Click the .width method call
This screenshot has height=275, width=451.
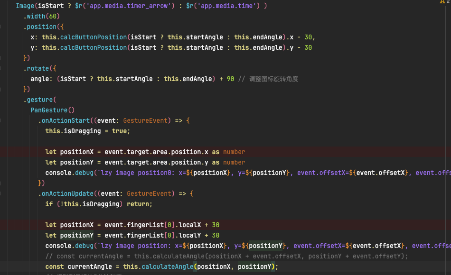click(34, 17)
